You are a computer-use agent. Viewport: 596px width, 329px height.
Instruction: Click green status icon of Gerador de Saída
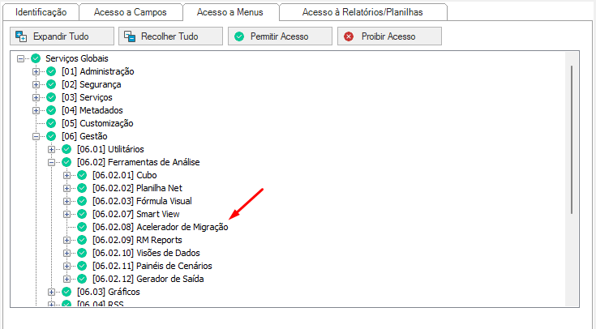(x=82, y=279)
